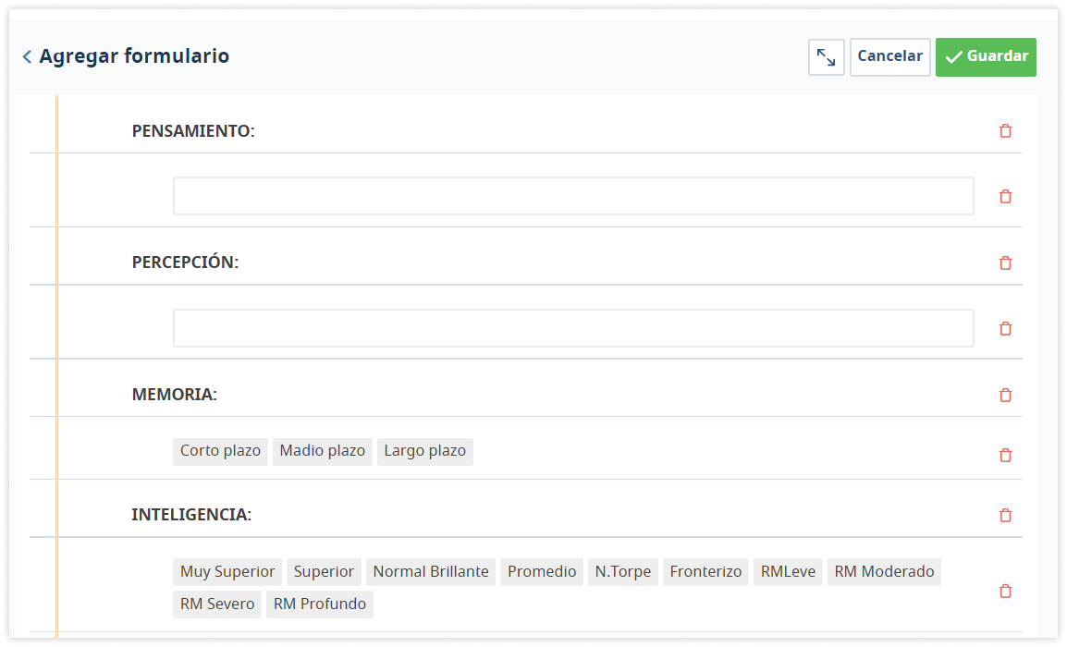Delete the memory options row with Corto plazo
This screenshot has height=647, width=1067.
pos(1005,455)
